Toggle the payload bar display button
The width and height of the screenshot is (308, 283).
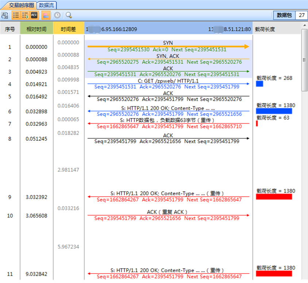click(x=46, y=15)
